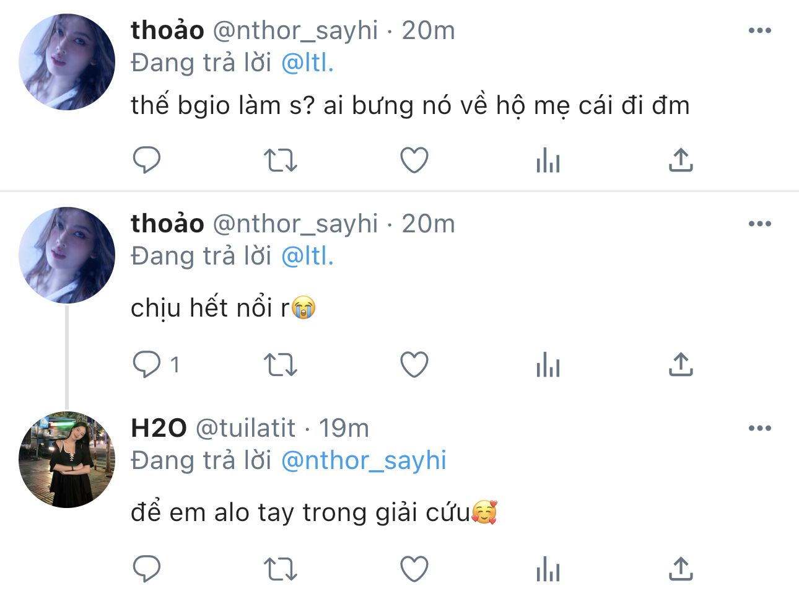Retweet the H2O reply tweet
This screenshot has height=596, width=799.
point(281,569)
